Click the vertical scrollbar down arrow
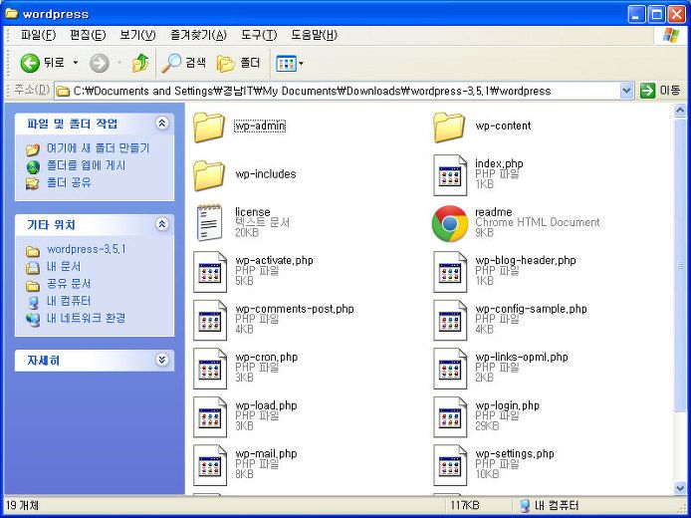691x518 pixels. (x=680, y=487)
